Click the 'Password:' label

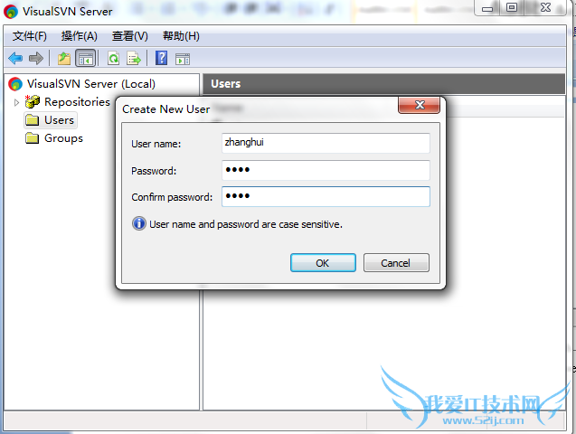(154, 171)
